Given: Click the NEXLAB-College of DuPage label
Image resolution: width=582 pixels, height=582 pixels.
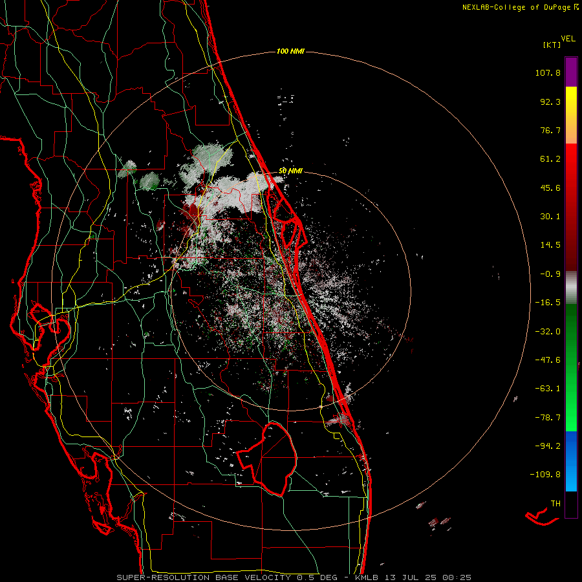Looking at the screenshot, I should tap(520, 7).
